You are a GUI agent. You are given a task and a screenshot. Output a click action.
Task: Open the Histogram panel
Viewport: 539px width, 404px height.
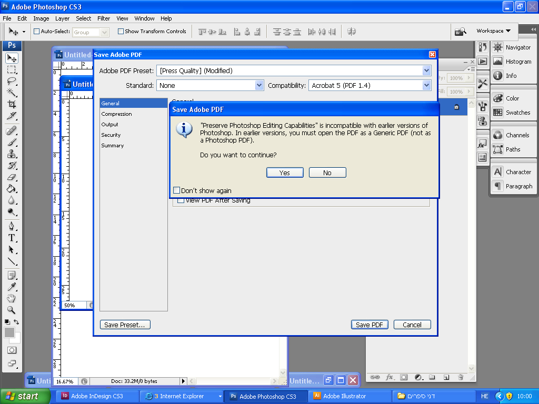pyautogui.click(x=512, y=62)
